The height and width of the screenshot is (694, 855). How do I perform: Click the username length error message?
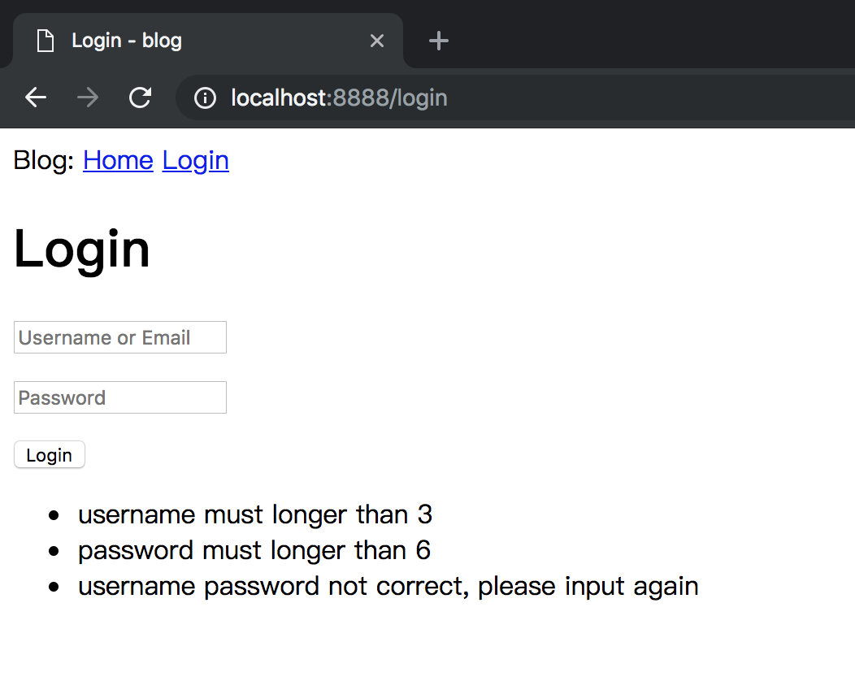255,514
